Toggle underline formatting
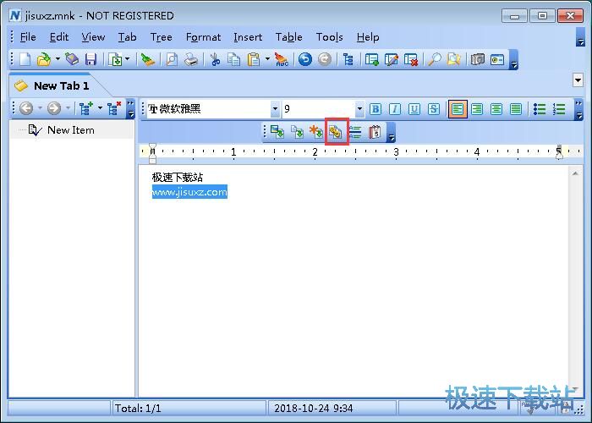The width and height of the screenshot is (592, 423). pos(414,109)
